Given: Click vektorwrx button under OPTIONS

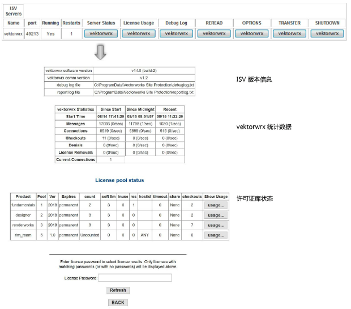Looking at the screenshot, I should coord(252,33).
